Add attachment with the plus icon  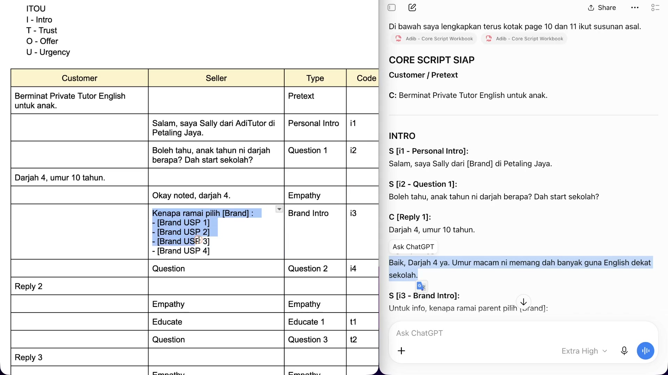[401, 351]
